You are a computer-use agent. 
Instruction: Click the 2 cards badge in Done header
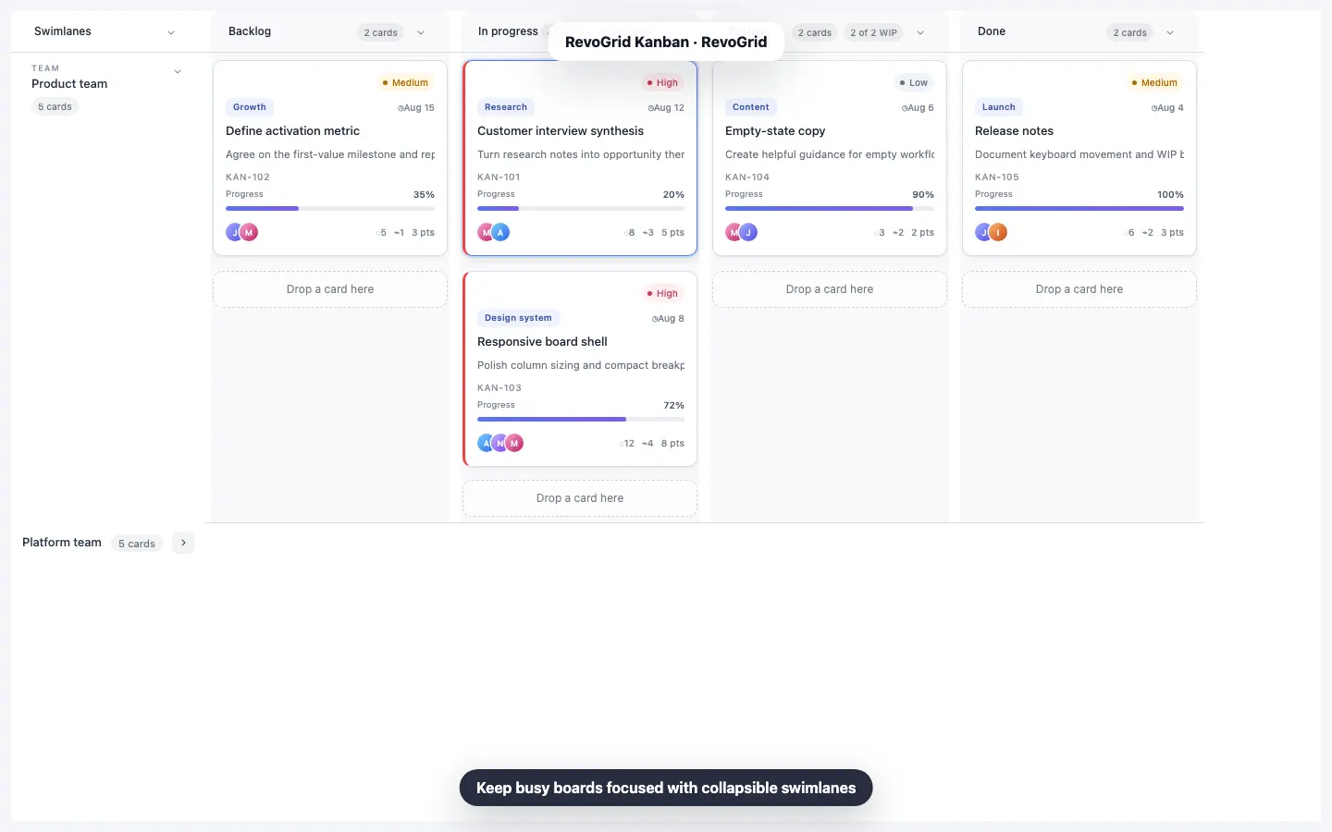coord(1129,32)
